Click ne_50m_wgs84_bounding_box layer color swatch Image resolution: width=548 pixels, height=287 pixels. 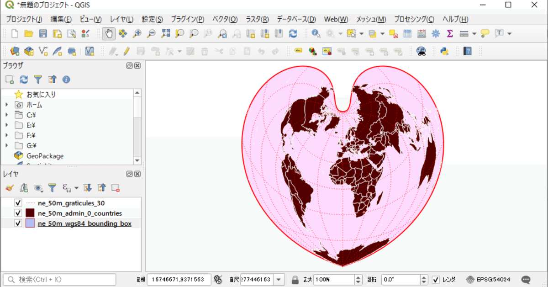tap(30, 223)
